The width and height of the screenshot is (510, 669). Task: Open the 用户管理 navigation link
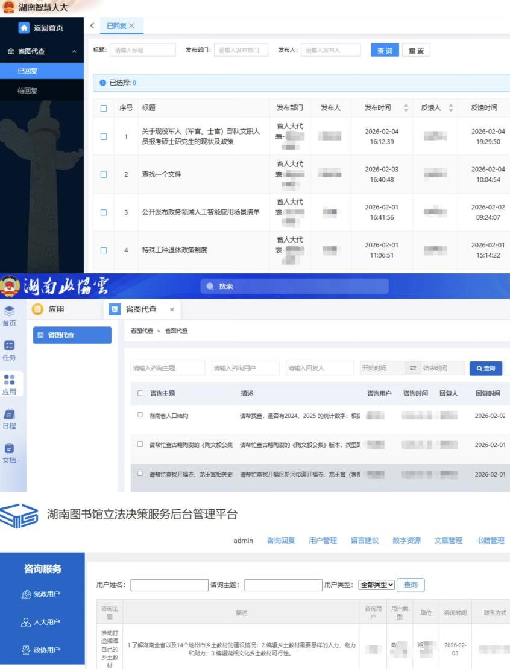[x=323, y=541]
